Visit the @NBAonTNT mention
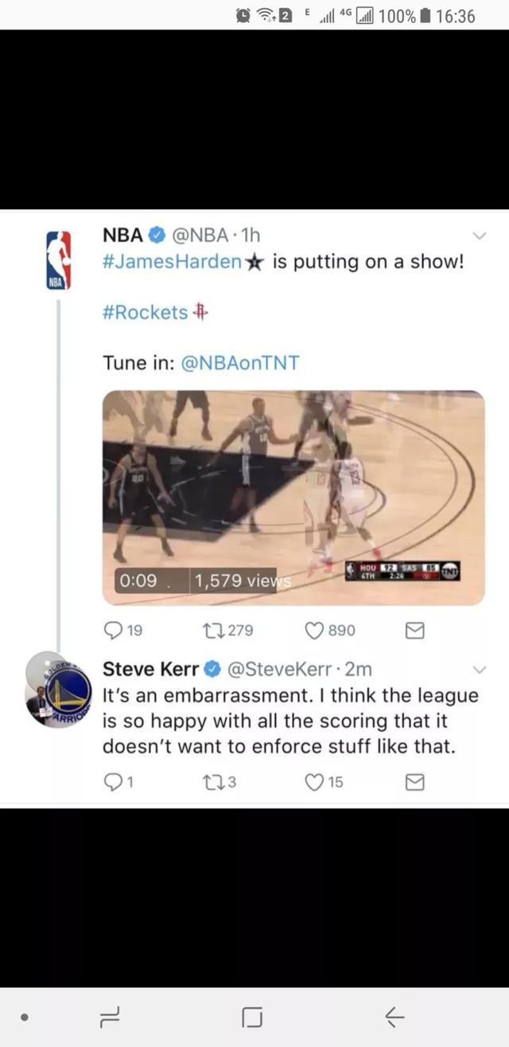This screenshot has width=509, height=1047. (x=240, y=363)
